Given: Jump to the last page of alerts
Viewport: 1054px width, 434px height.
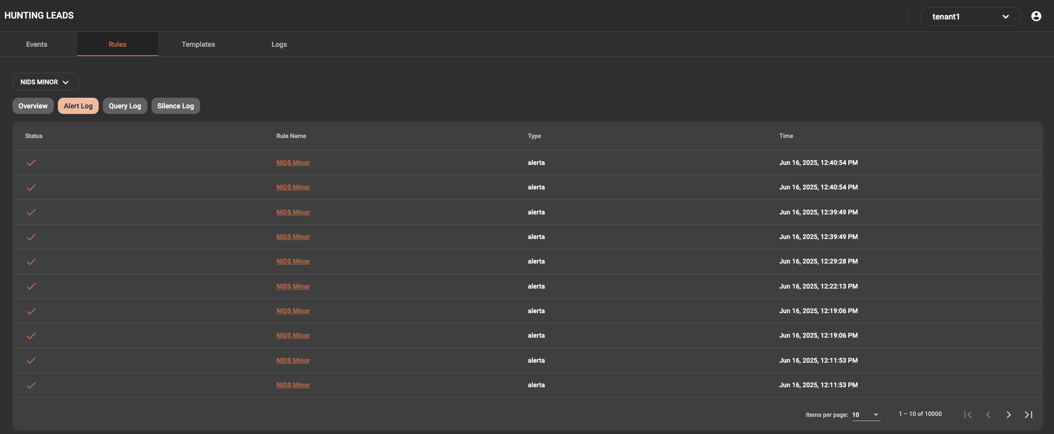Looking at the screenshot, I should pos(1029,415).
